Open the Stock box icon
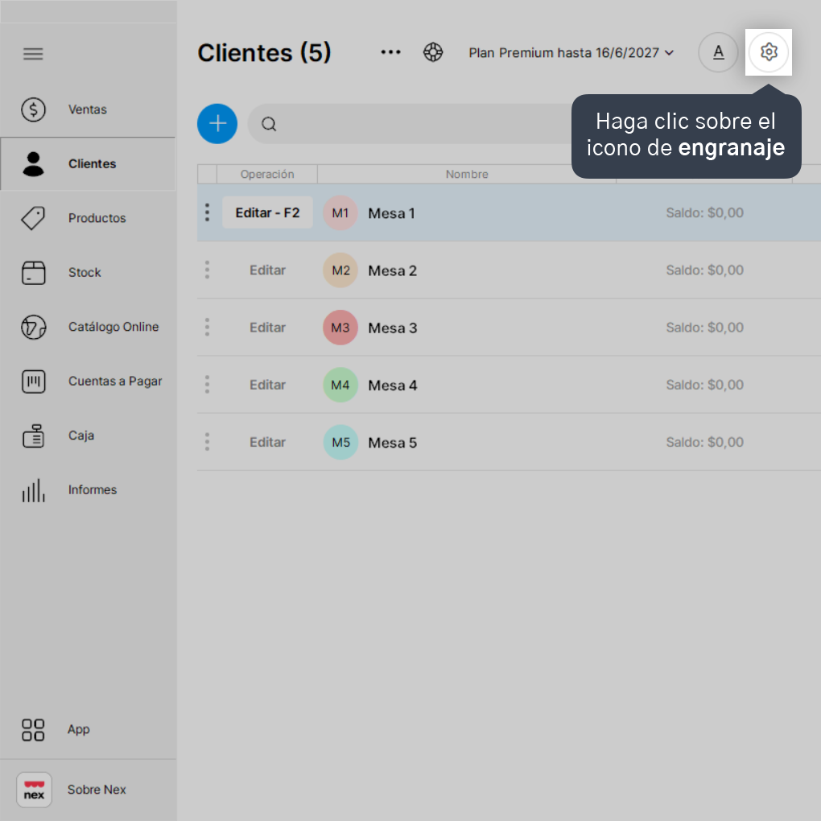The image size is (821, 821). coord(34,272)
